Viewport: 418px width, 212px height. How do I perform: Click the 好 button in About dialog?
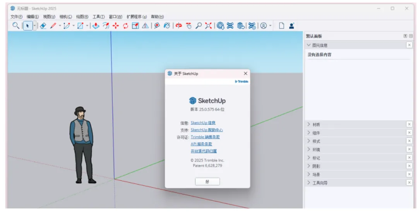coord(207,181)
